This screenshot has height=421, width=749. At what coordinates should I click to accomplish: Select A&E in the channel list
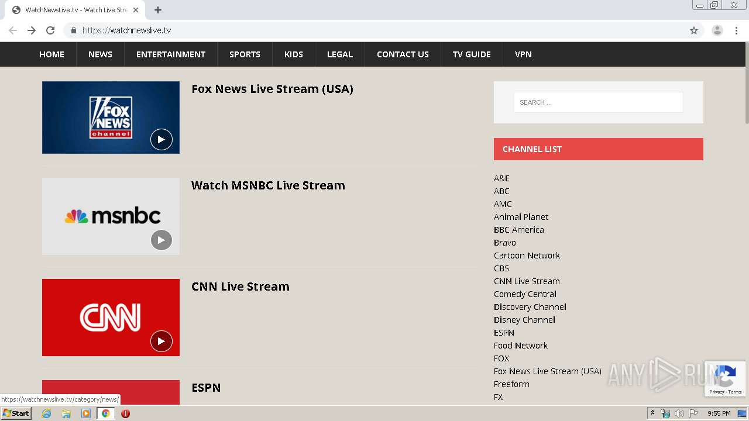(x=501, y=178)
